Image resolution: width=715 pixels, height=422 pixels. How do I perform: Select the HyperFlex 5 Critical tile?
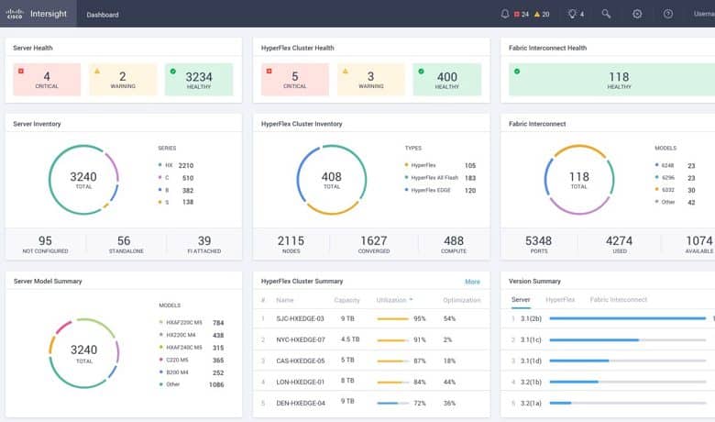pyautogui.click(x=295, y=80)
